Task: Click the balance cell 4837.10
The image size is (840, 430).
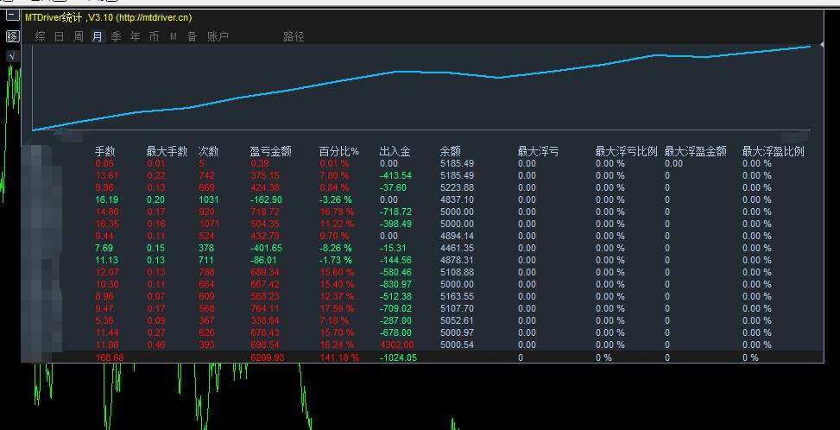Action: (457, 199)
